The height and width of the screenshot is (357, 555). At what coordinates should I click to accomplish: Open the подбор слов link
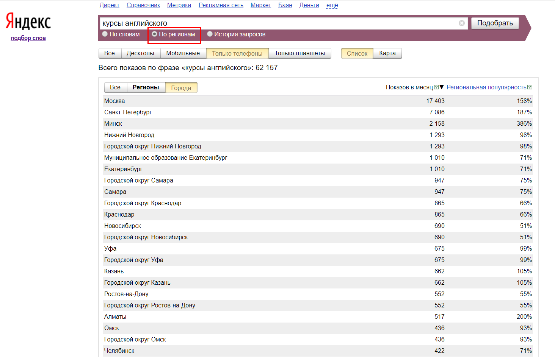(x=28, y=38)
